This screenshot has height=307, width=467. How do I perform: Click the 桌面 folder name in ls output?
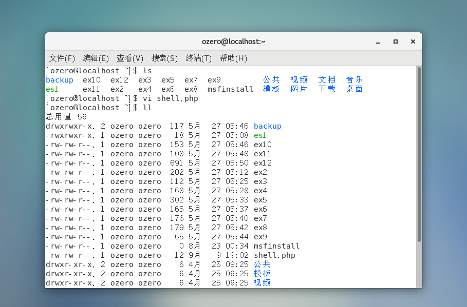coord(354,89)
